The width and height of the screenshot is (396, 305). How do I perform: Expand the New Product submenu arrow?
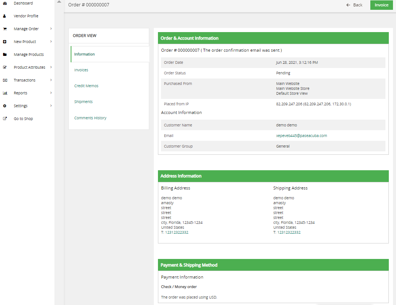(x=51, y=42)
